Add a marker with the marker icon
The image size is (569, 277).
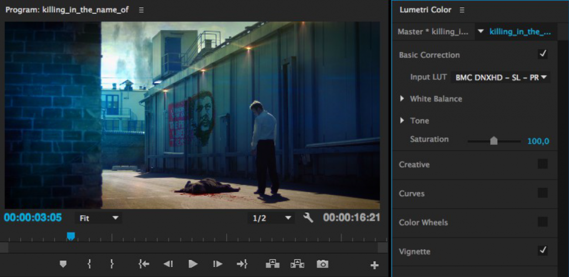coord(63,264)
